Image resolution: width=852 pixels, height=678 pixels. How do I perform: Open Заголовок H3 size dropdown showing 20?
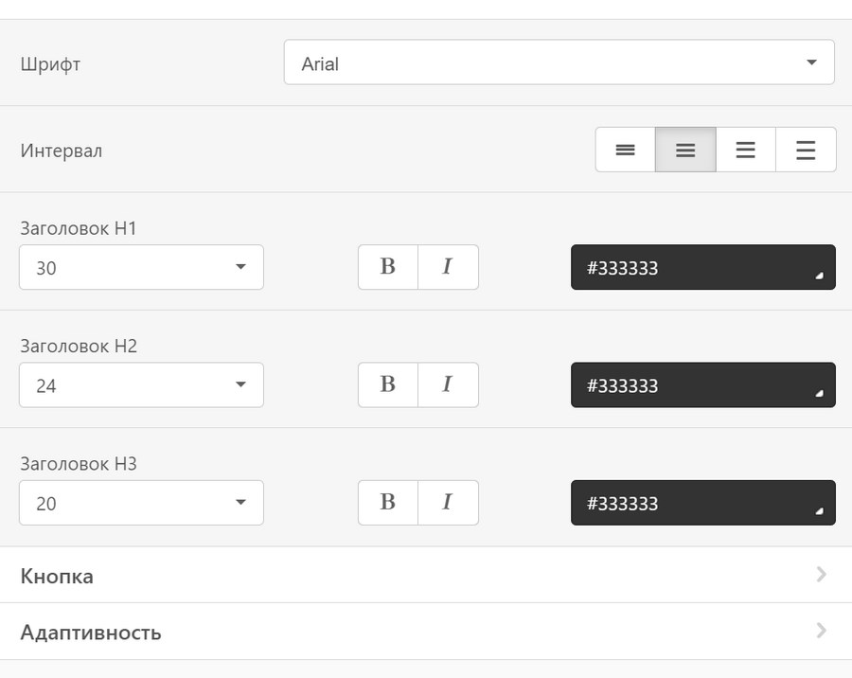[x=141, y=502]
